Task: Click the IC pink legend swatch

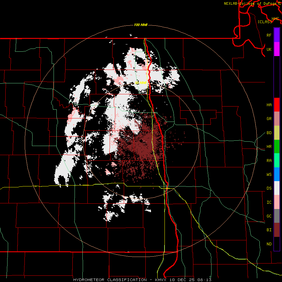Action: (277, 202)
